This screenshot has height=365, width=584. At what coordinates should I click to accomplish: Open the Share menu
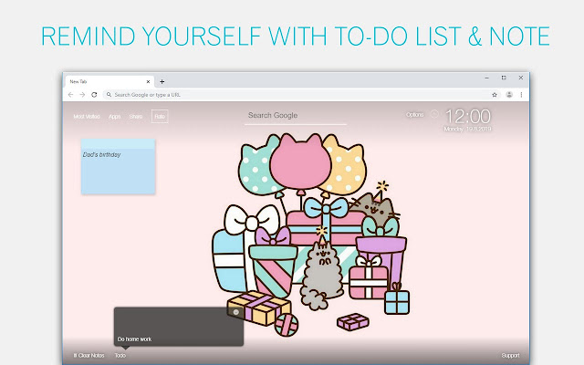(x=136, y=117)
